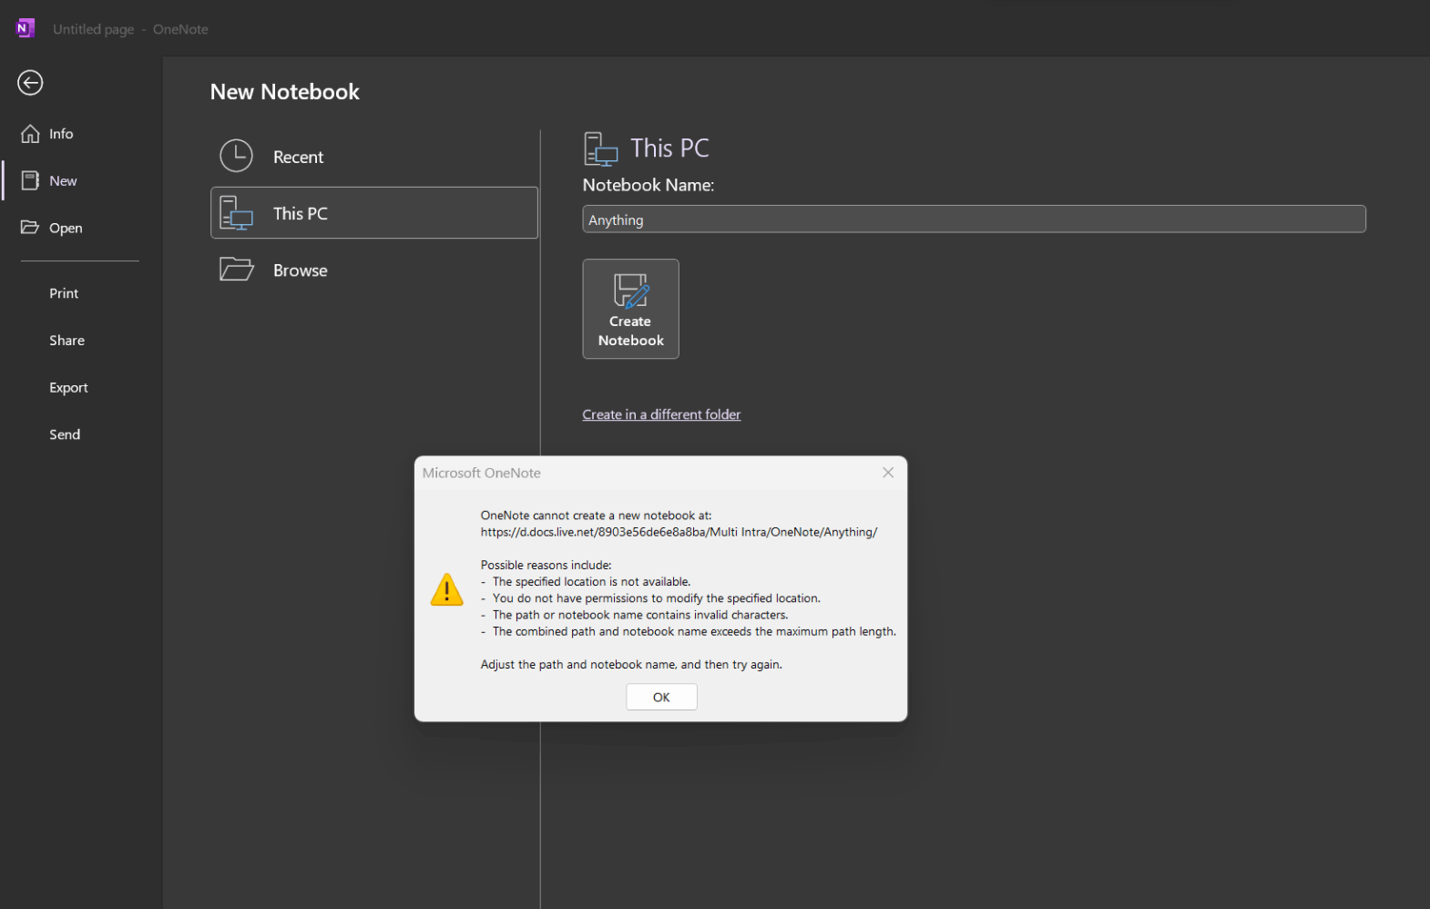Viewport: 1430px width, 909px height.
Task: Click the Browse folder icon
Action: pyautogui.click(x=236, y=270)
